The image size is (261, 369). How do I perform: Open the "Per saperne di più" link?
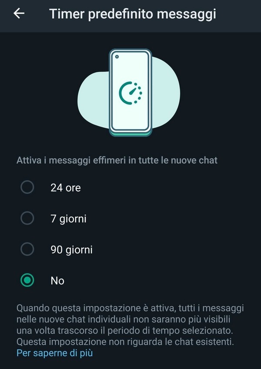[x=55, y=353]
